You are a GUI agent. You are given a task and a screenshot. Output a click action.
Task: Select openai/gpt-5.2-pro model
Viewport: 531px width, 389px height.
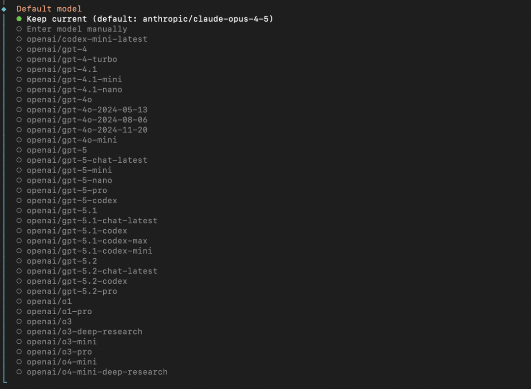pos(72,291)
